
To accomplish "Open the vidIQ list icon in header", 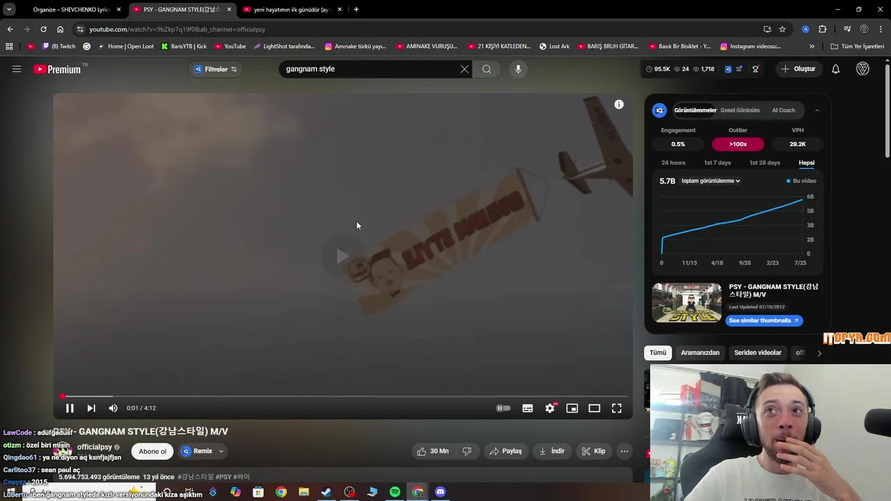I will coord(739,69).
